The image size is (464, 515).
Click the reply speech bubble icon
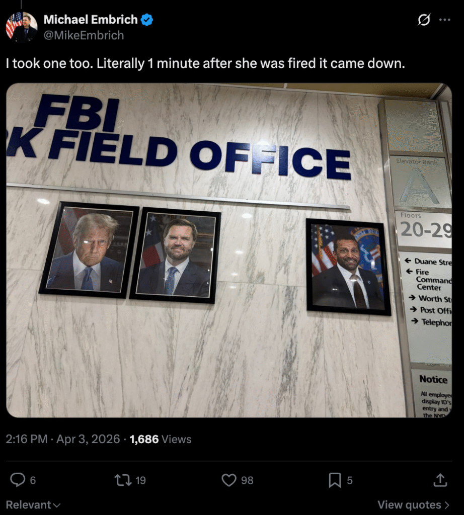coord(18,480)
